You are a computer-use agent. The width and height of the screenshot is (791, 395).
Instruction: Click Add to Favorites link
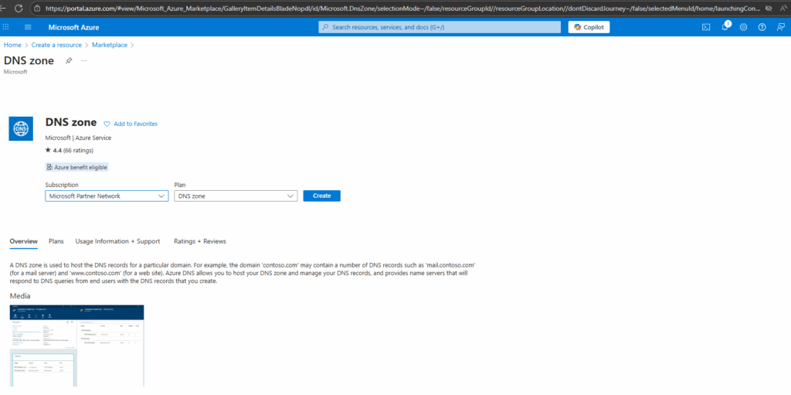click(135, 124)
